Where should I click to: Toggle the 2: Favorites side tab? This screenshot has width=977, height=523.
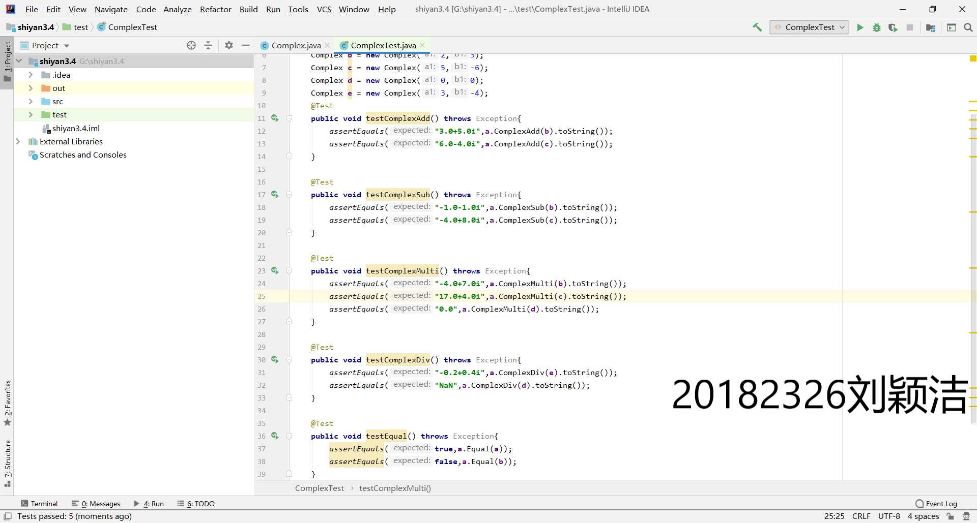click(7, 403)
